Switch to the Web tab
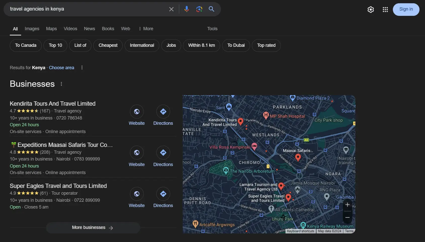This screenshot has height=242, width=425. pos(125,29)
